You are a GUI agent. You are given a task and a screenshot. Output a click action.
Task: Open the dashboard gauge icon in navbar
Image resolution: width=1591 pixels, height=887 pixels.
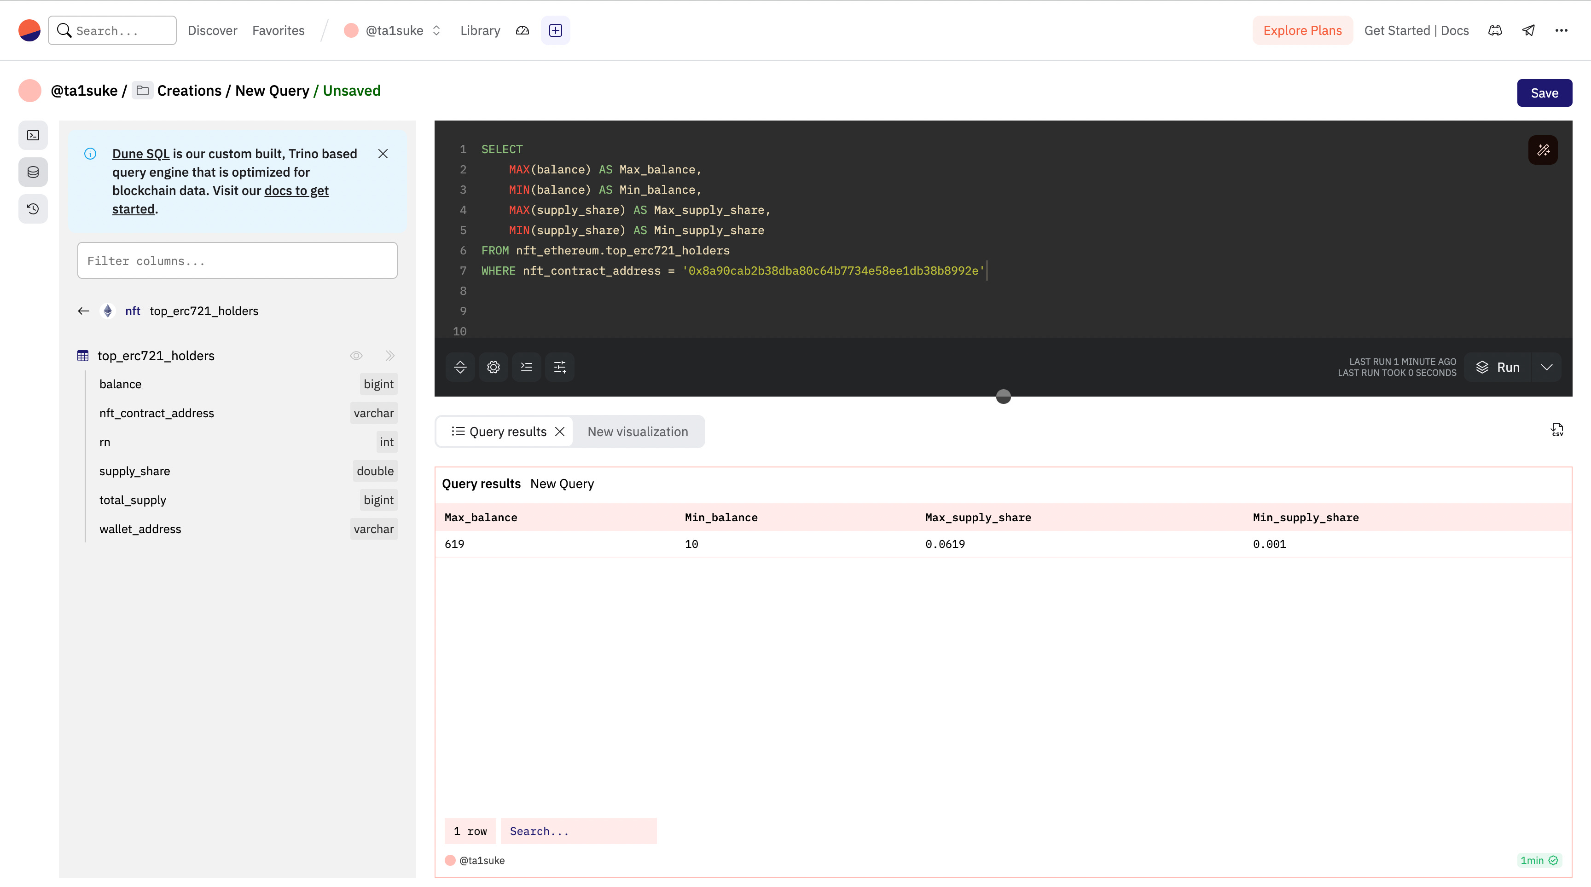click(523, 30)
